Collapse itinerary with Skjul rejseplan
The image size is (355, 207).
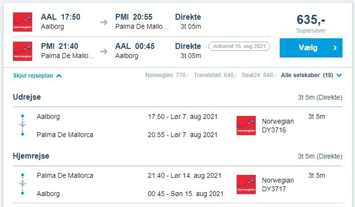(x=38, y=76)
